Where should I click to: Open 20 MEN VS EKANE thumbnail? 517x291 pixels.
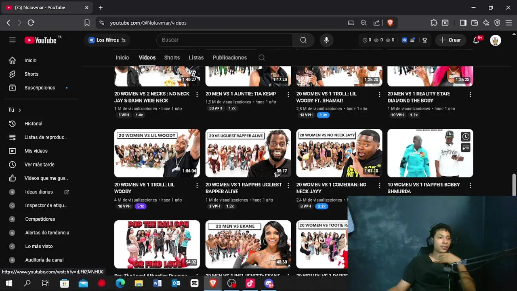click(x=248, y=244)
